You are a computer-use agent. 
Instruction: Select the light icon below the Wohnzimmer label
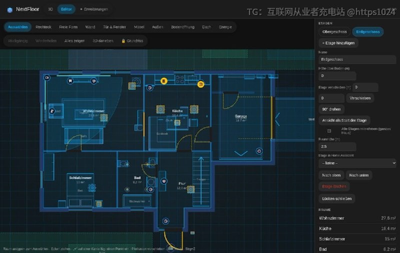[x=103, y=118]
